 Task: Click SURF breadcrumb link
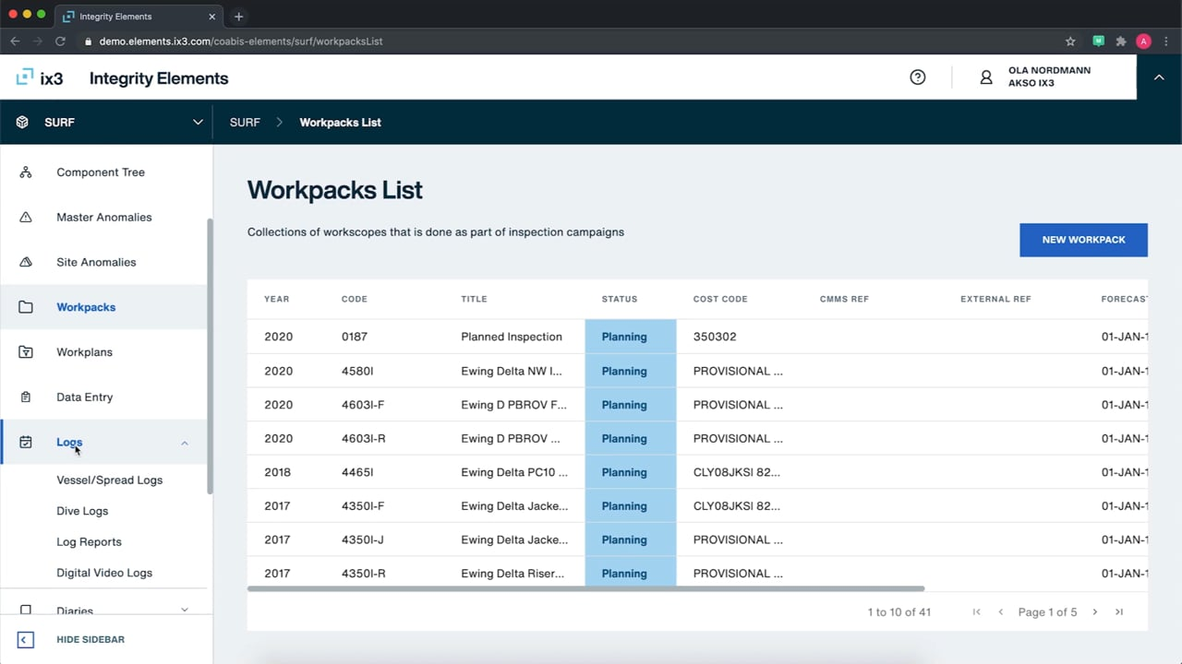tap(245, 123)
